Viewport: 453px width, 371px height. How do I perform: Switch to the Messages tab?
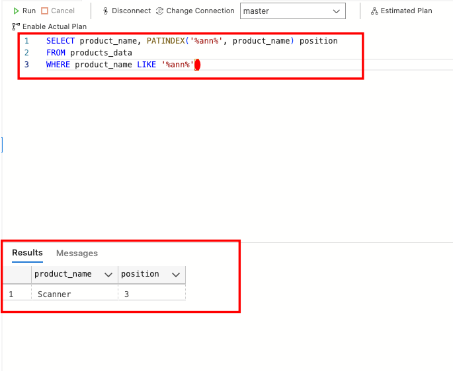click(x=77, y=253)
